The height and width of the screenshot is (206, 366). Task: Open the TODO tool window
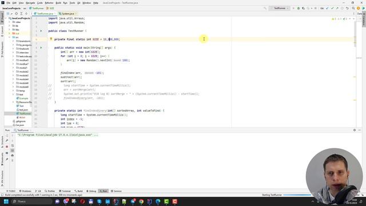10,191
